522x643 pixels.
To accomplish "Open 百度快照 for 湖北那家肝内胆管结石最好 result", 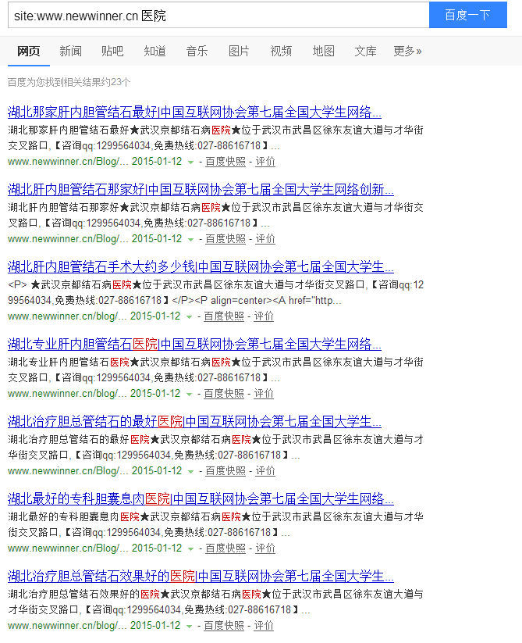I will pos(225,162).
